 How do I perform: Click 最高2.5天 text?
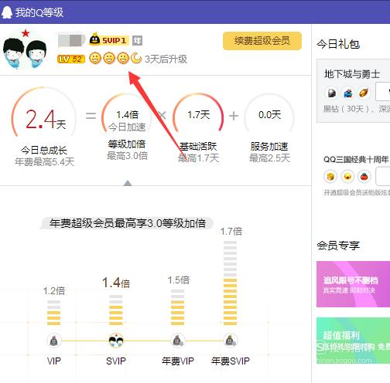(269, 158)
